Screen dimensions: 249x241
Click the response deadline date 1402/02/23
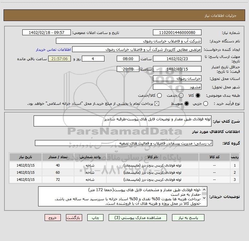177,59
